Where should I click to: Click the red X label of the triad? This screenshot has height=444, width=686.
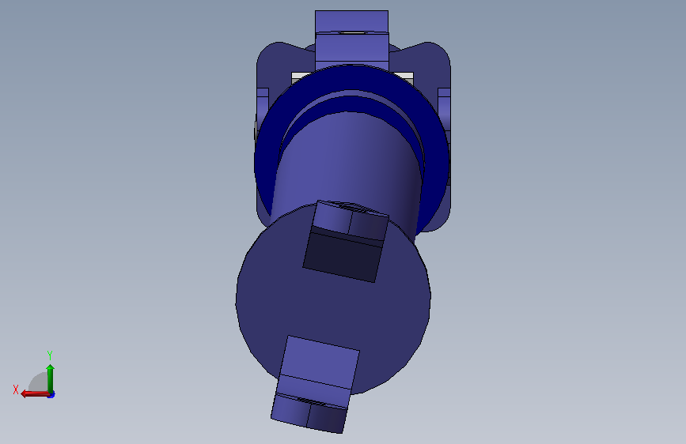(x=16, y=389)
